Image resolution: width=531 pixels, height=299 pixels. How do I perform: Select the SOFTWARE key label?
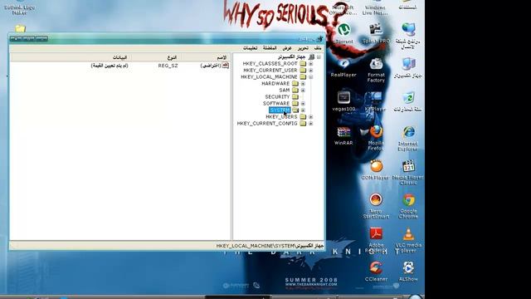pos(276,103)
